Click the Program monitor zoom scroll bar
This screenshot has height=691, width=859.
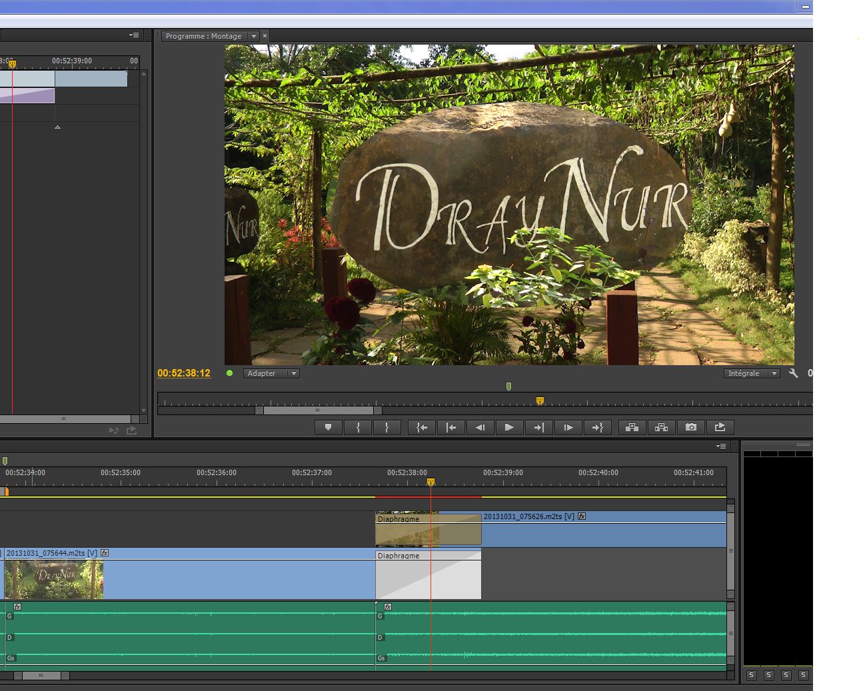tap(319, 410)
